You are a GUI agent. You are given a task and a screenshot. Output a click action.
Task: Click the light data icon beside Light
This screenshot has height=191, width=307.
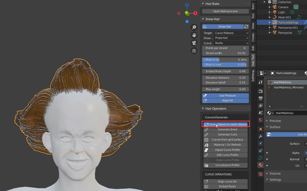(292, 12)
